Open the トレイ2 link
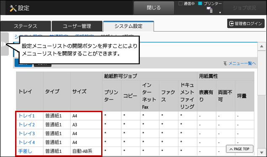 pos(26,125)
